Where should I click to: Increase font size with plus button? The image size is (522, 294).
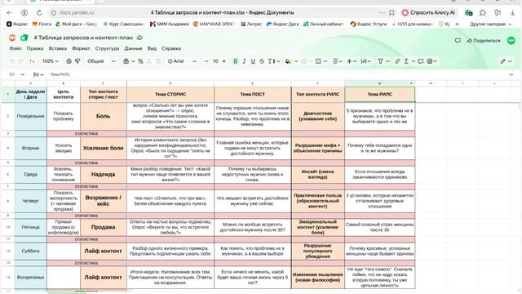[x=224, y=61]
